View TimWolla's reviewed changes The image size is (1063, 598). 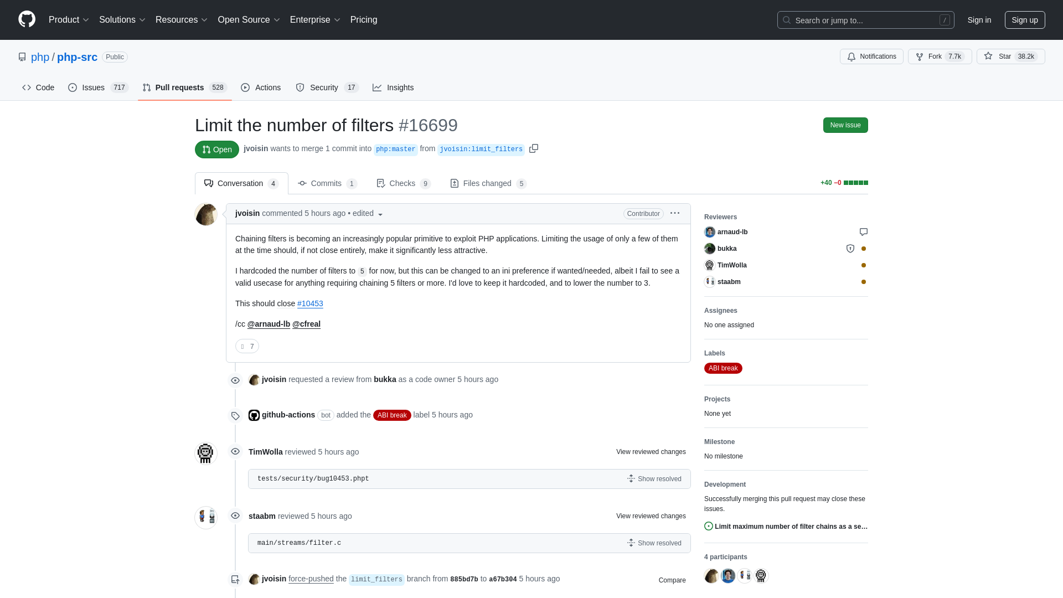click(651, 452)
